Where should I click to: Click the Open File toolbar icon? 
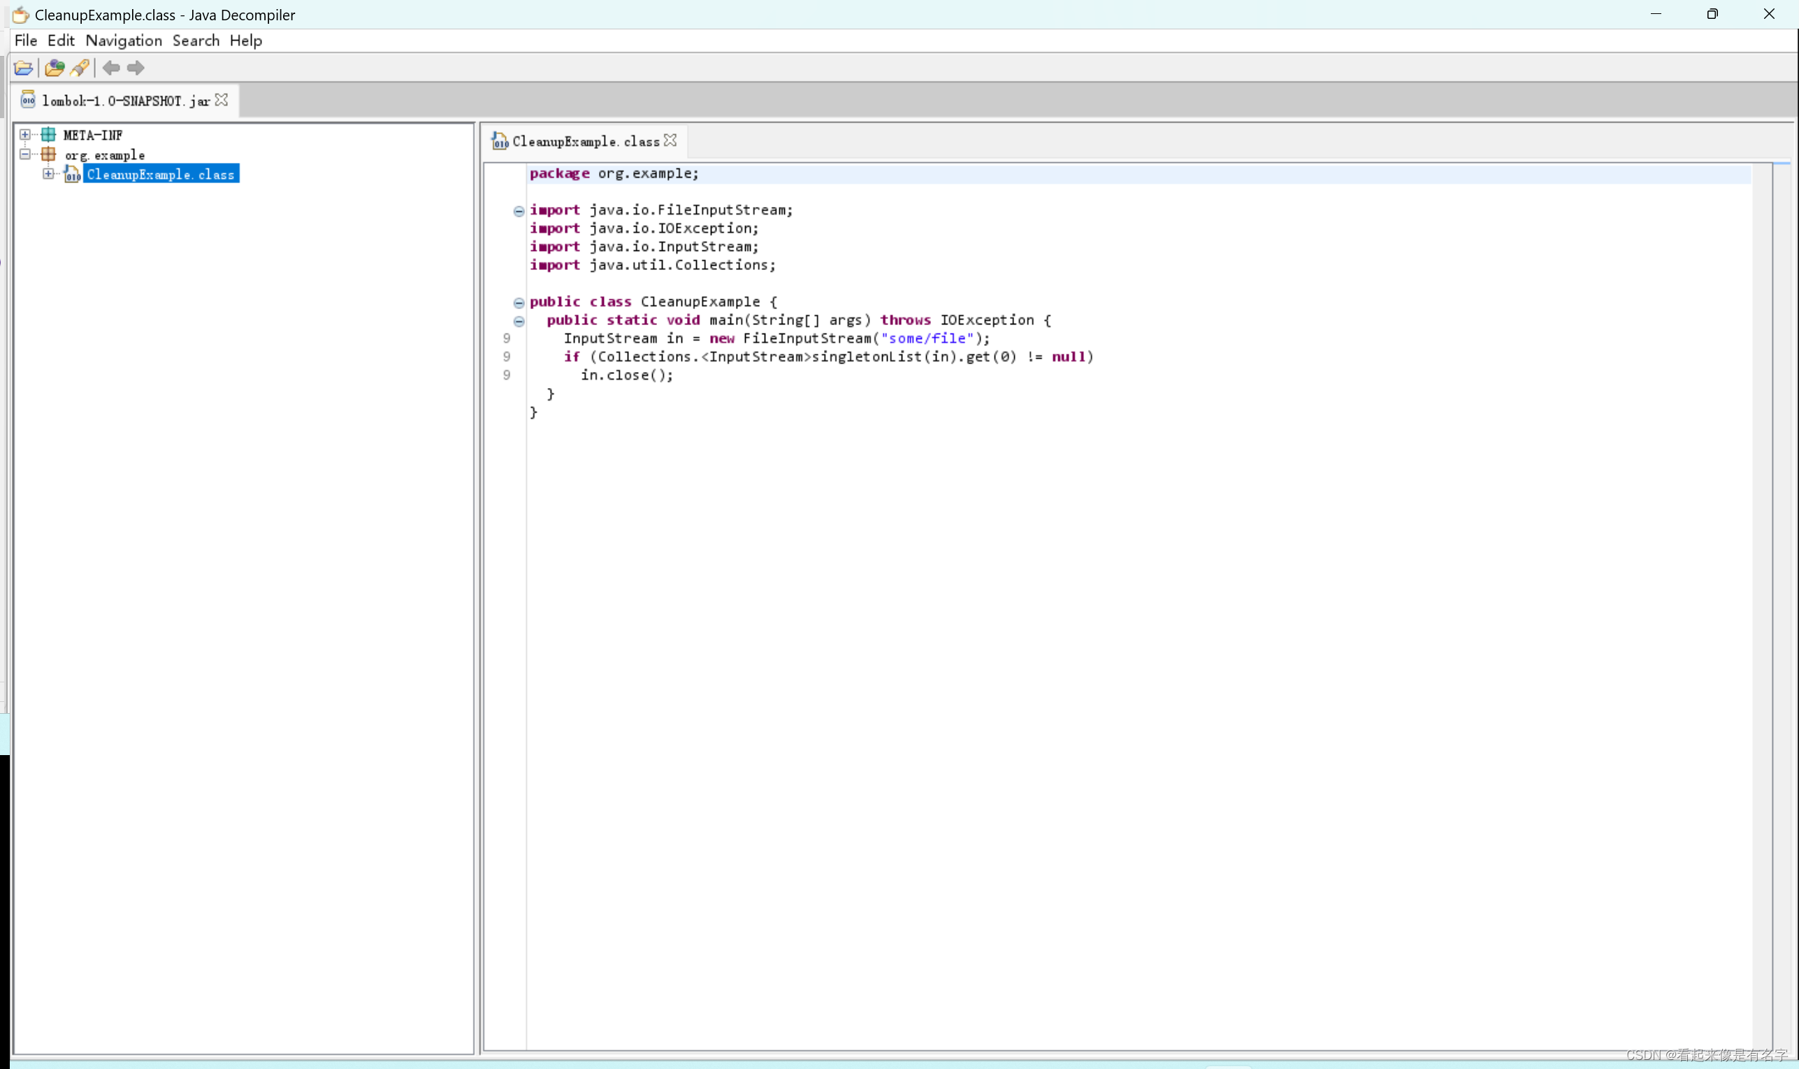23,68
